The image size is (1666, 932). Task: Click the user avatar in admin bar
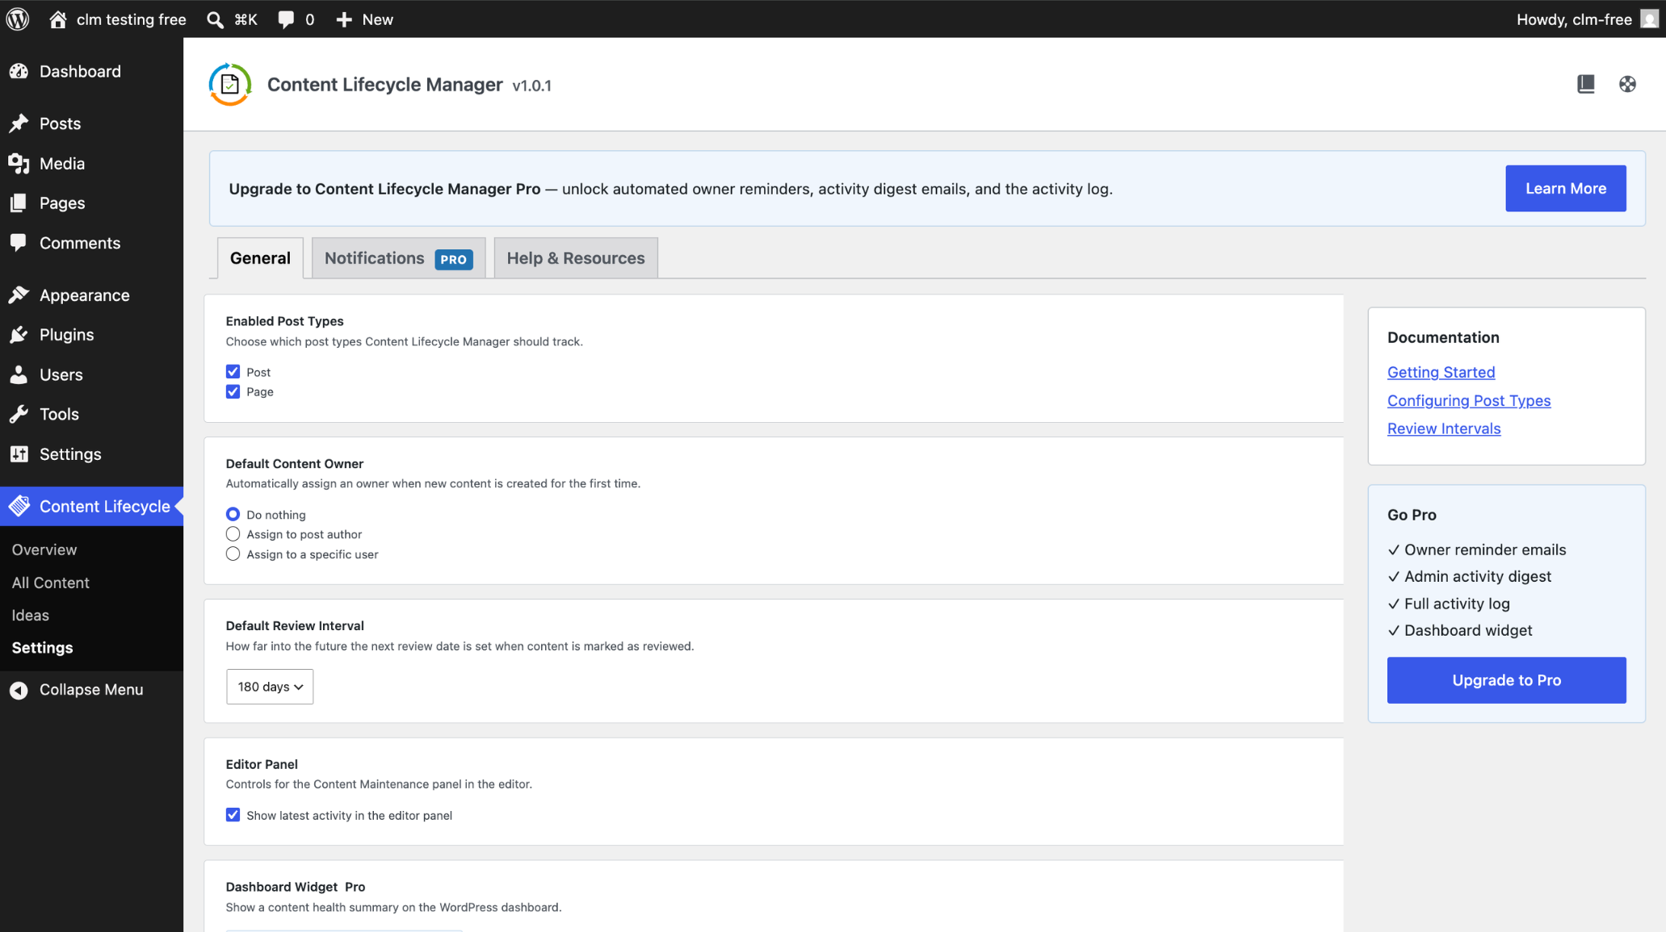click(x=1650, y=19)
